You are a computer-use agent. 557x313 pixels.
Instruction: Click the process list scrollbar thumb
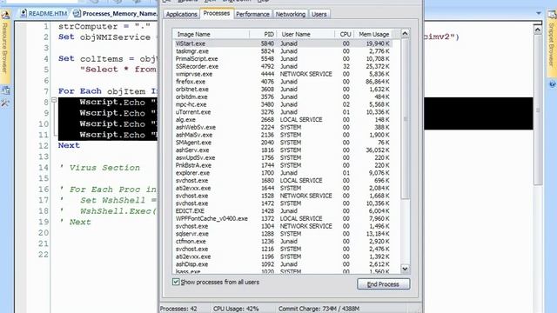(x=405, y=119)
